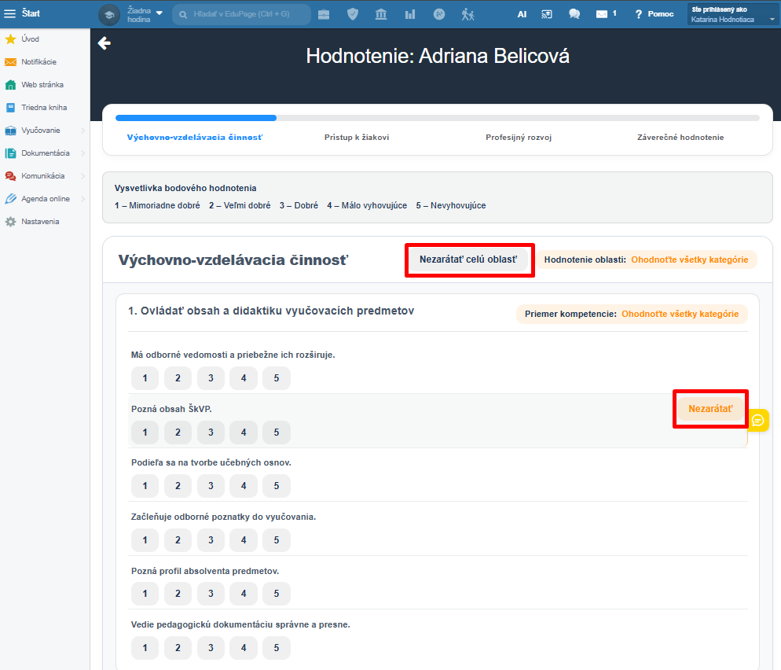Click the Agenda online feather icon

coord(10,199)
